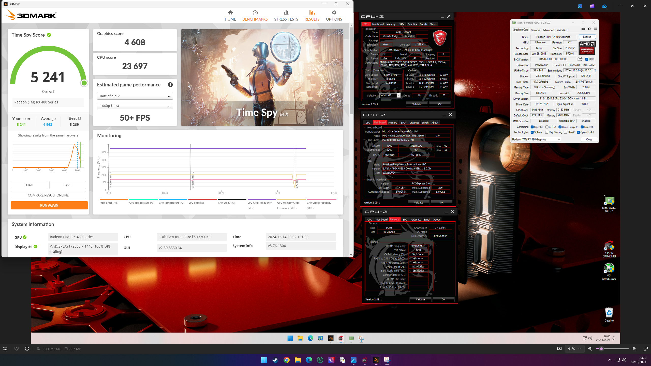Toggle the DirectCompute checkbox in GPU-Z
This screenshot has width=651, height=366.
[560, 127]
